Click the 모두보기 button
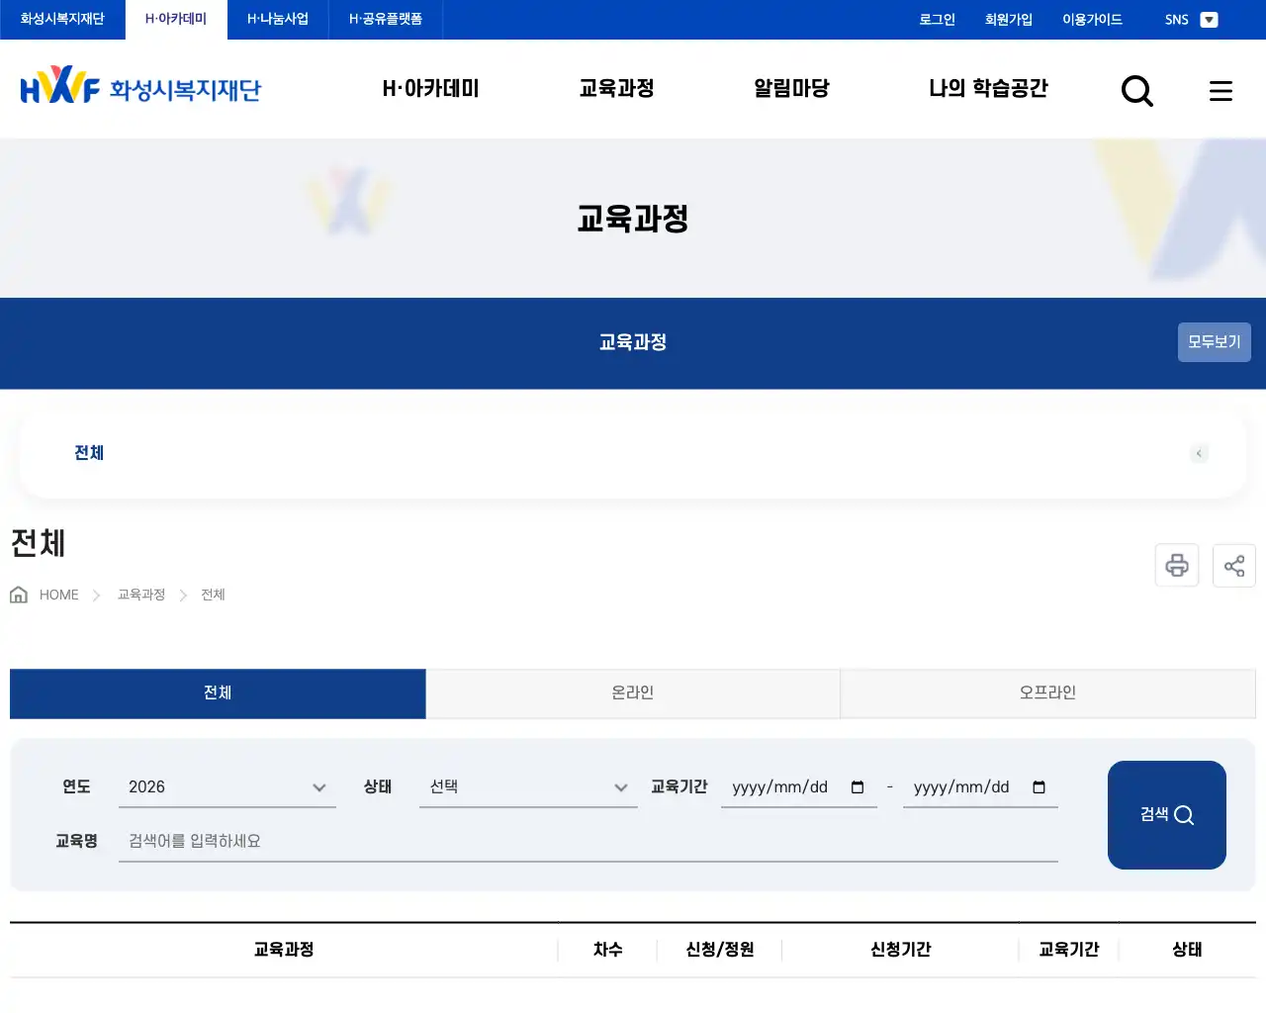Viewport: 1266px width, 1013px height. point(1214,341)
